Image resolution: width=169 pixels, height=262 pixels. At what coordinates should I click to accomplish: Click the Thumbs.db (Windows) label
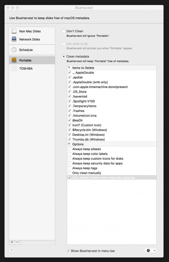(x=88, y=139)
